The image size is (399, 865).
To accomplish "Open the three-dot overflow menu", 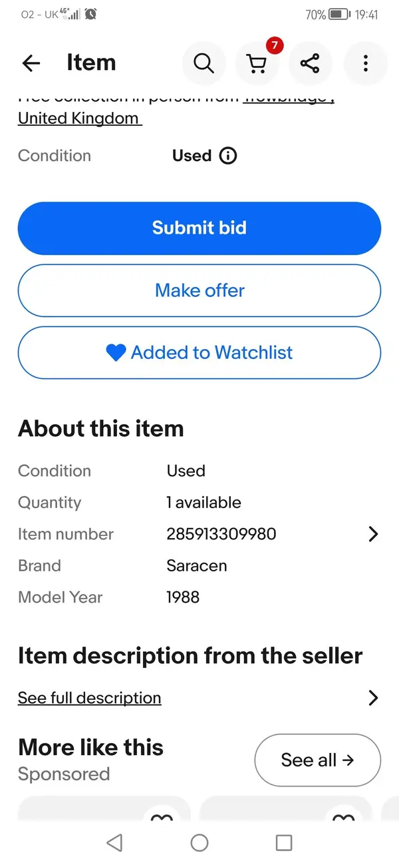I will coord(365,63).
